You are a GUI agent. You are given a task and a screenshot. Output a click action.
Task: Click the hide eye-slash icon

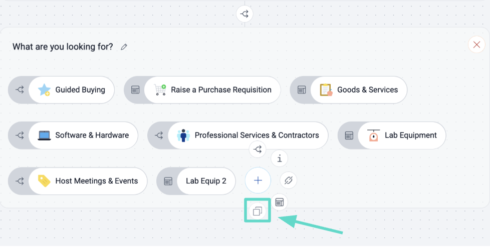289,180
